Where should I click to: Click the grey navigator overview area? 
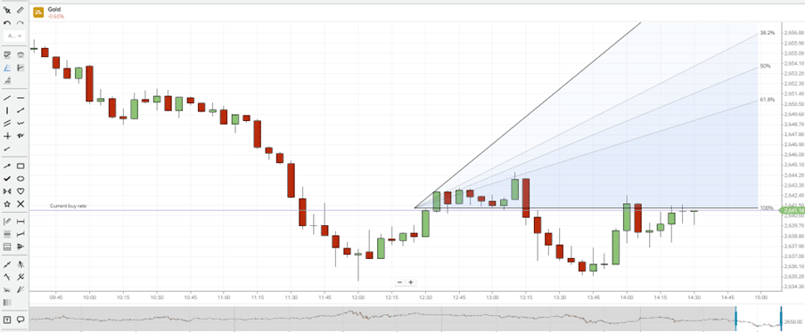tap(382, 318)
